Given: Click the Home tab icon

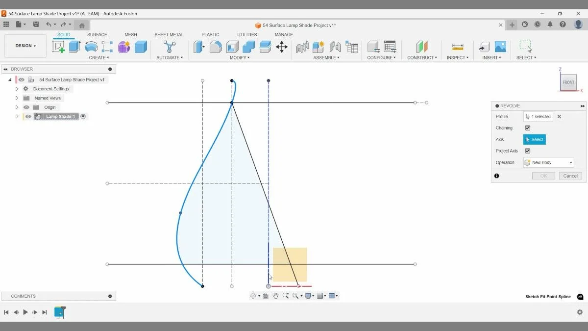Looking at the screenshot, I should coord(82,25).
